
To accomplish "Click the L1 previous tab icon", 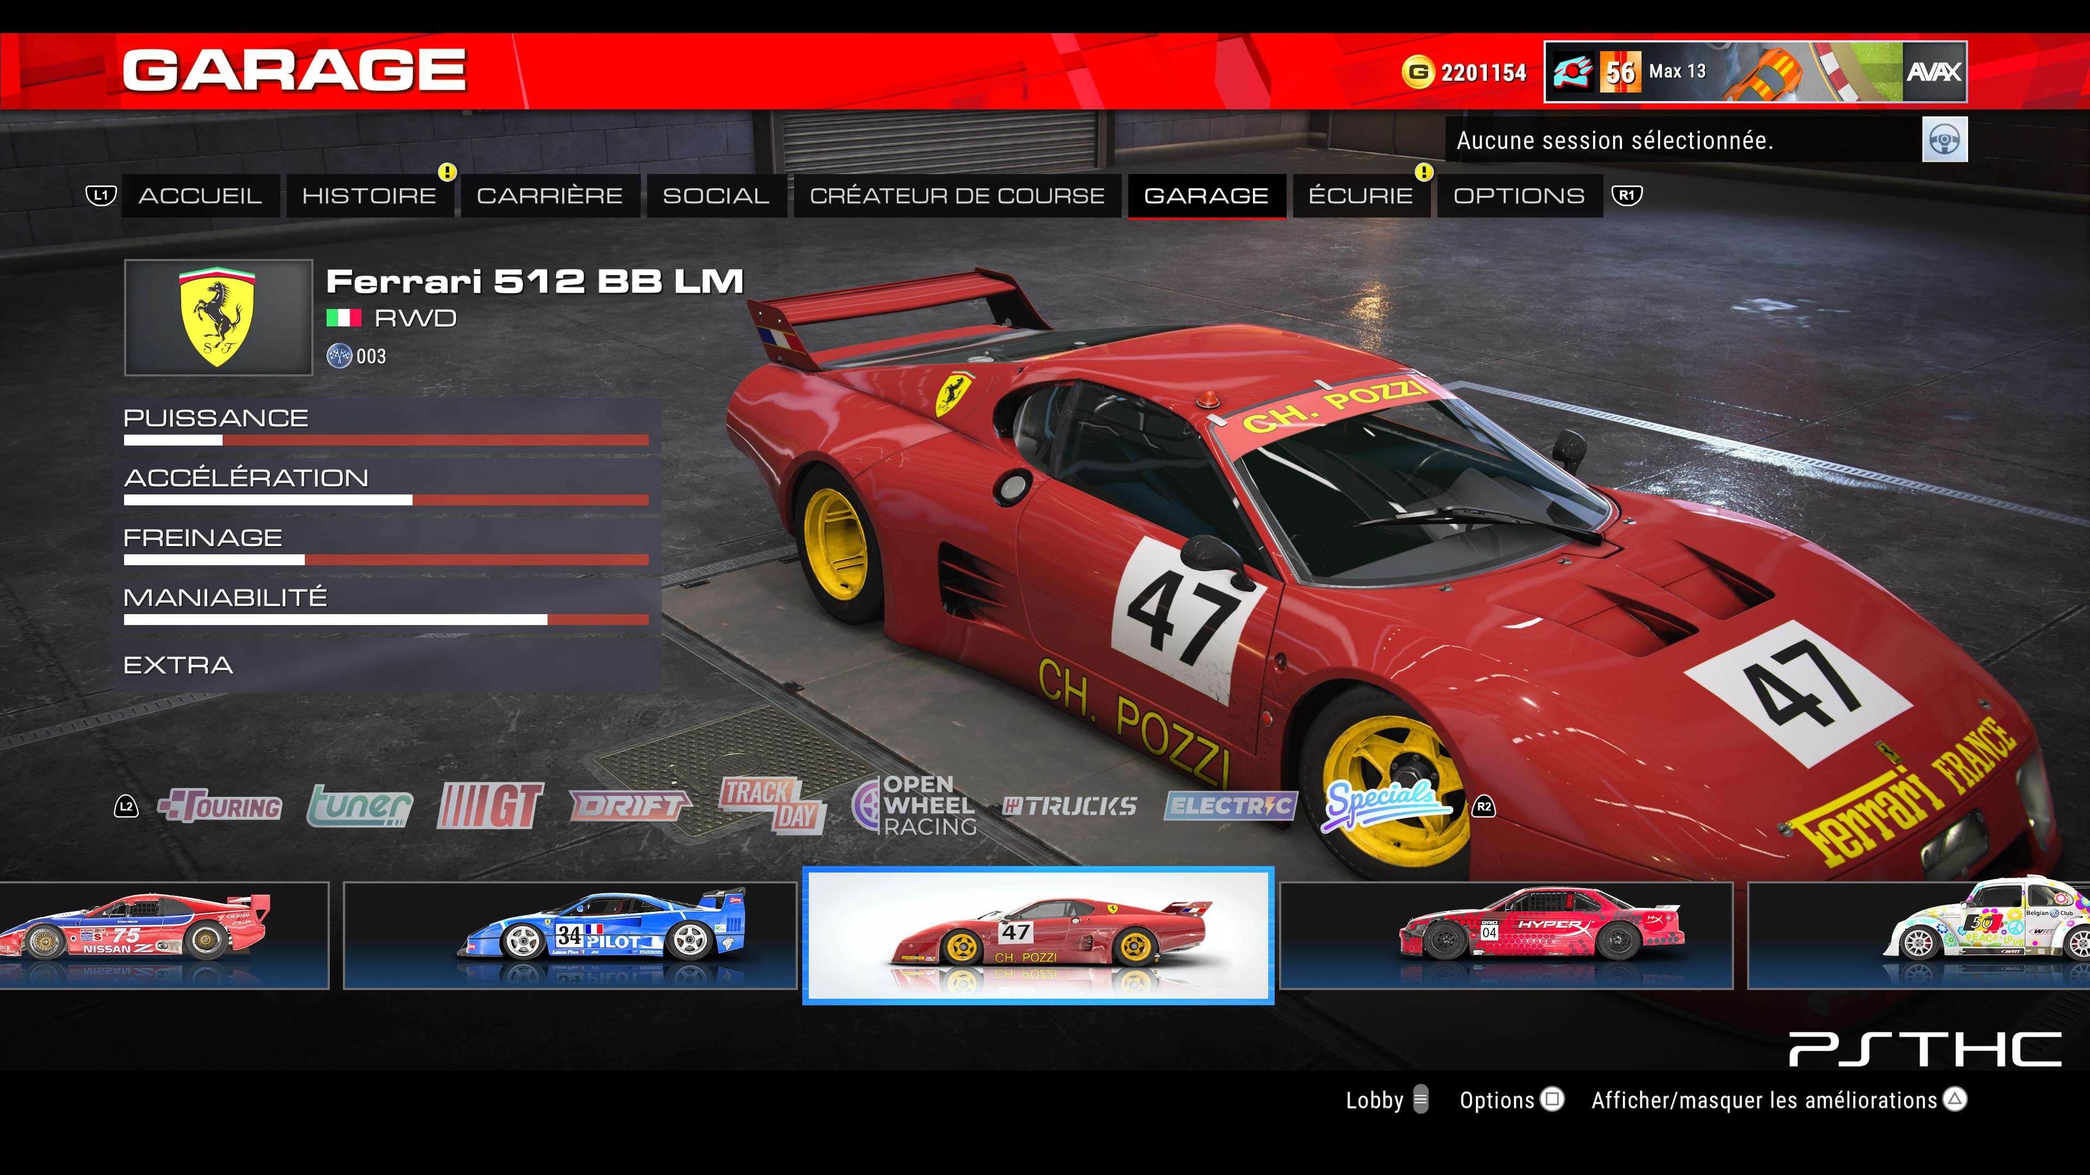I will [x=101, y=195].
